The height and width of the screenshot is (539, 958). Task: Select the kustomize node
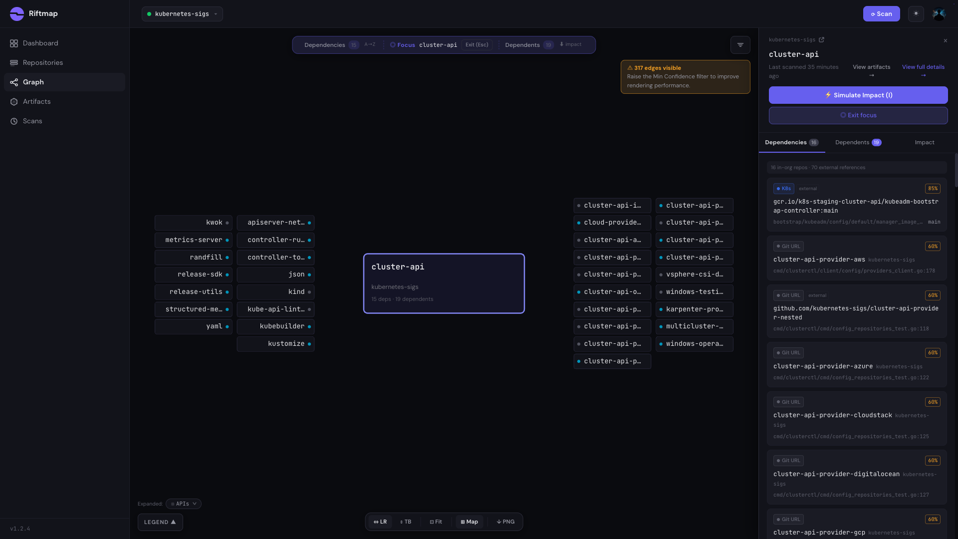tap(275, 344)
